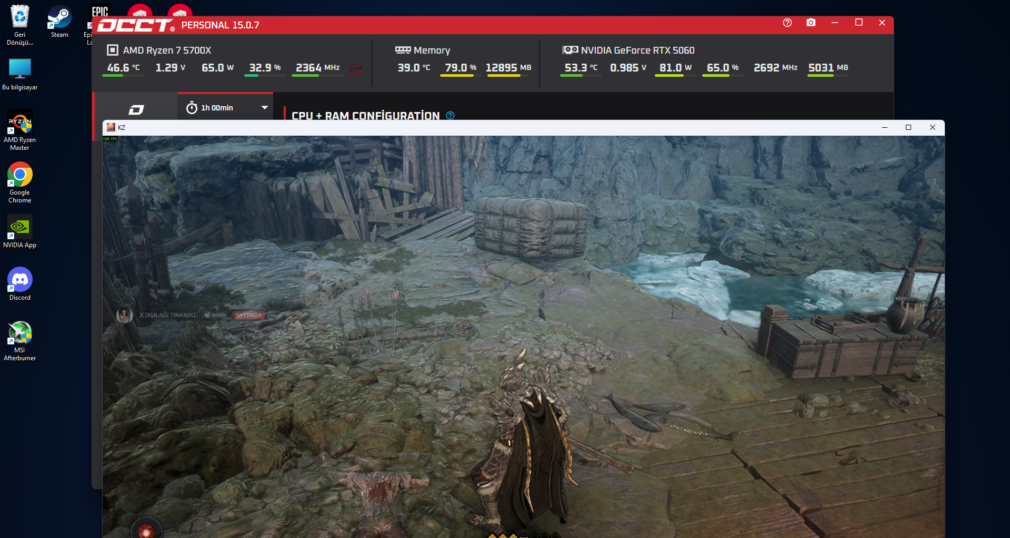Viewport: 1010px width, 538px height.
Task: Click the PERSONAL 15.0.7 version text
Action: [x=221, y=25]
